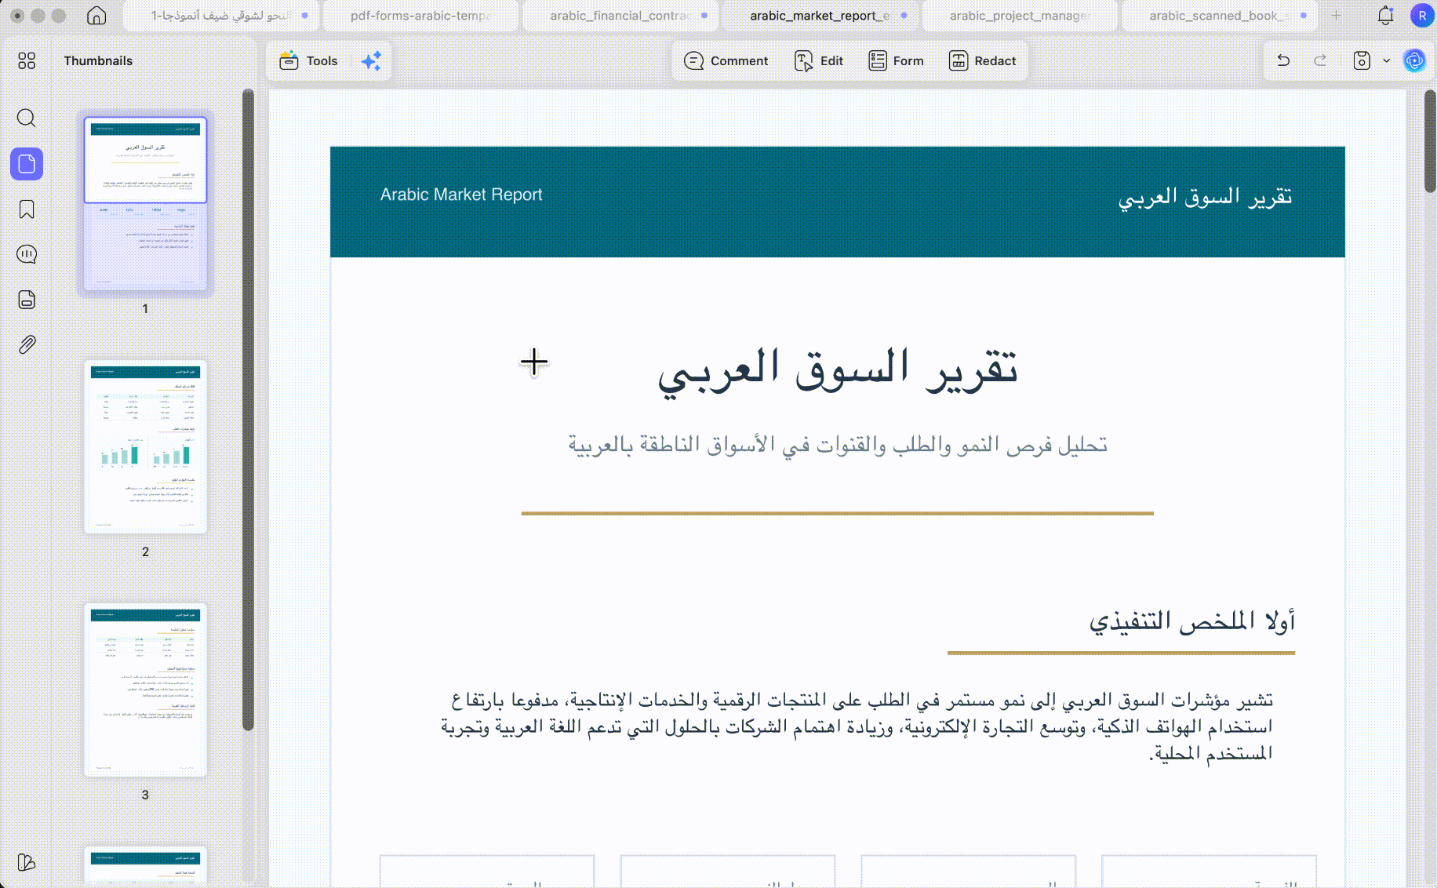Select the partially visible page 4 thumbnail
This screenshot has width=1437, height=888.
pyautogui.click(x=145, y=866)
